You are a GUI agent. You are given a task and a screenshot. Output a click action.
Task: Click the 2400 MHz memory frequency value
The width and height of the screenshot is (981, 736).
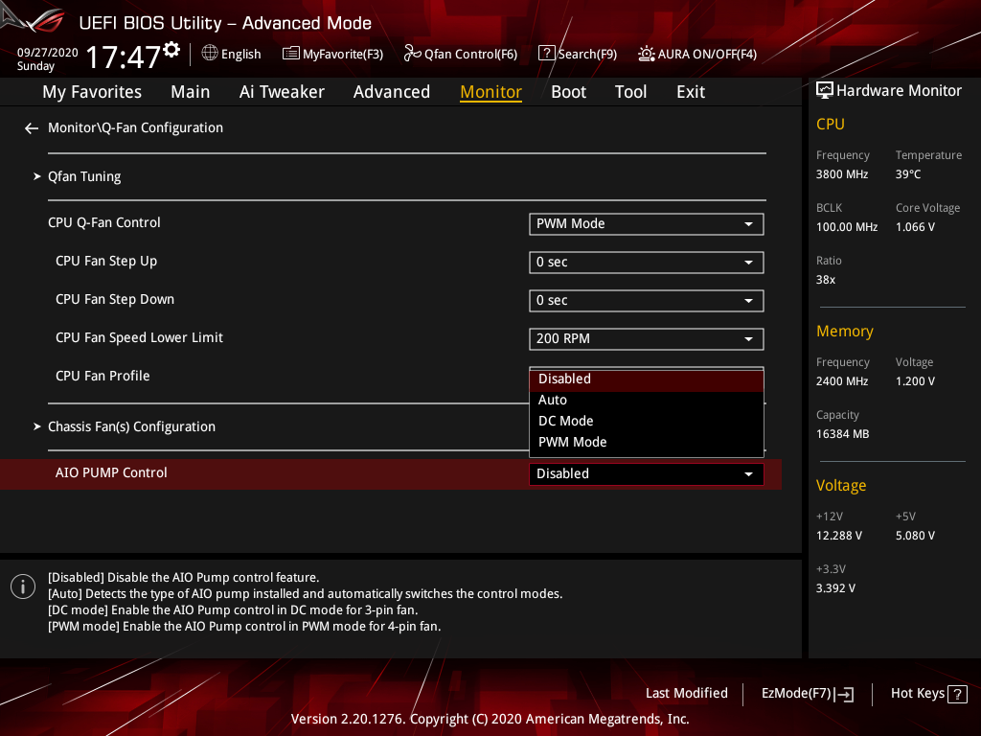(842, 381)
